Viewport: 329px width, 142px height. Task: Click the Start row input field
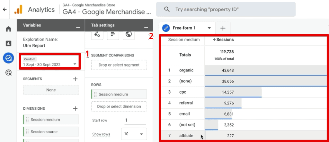pyautogui.click(x=135, y=120)
